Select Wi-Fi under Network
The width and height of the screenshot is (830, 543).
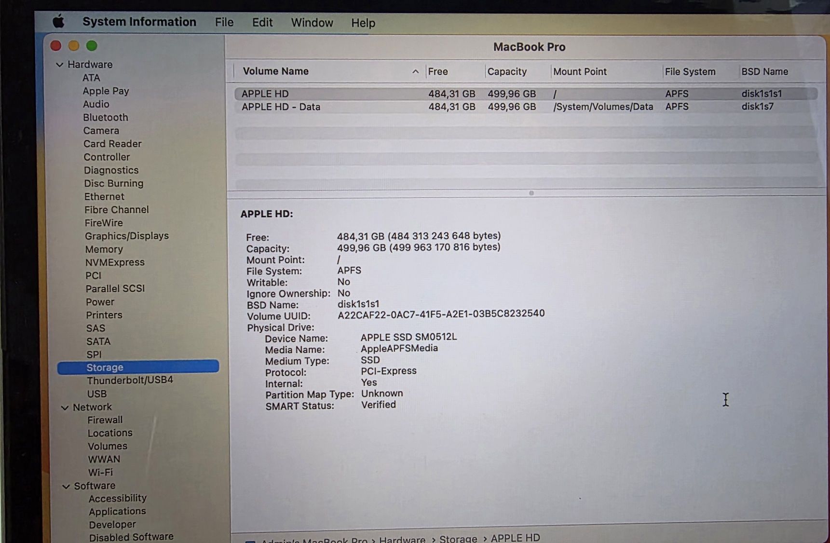(x=100, y=472)
